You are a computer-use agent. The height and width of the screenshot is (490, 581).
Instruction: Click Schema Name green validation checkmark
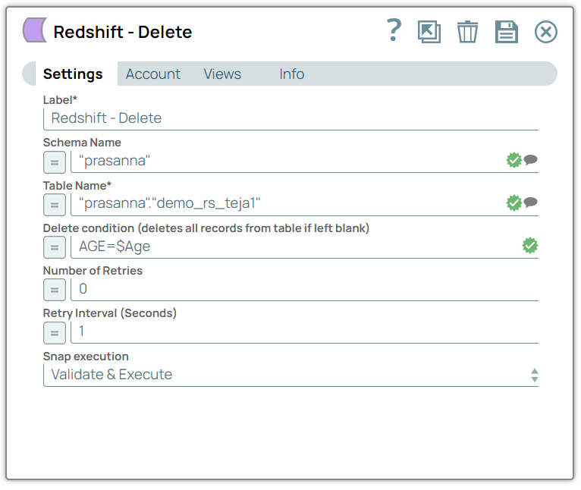[514, 160]
